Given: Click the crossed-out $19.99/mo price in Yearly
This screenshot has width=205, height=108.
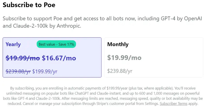Looking at the screenshot, I should click(x=23, y=58).
